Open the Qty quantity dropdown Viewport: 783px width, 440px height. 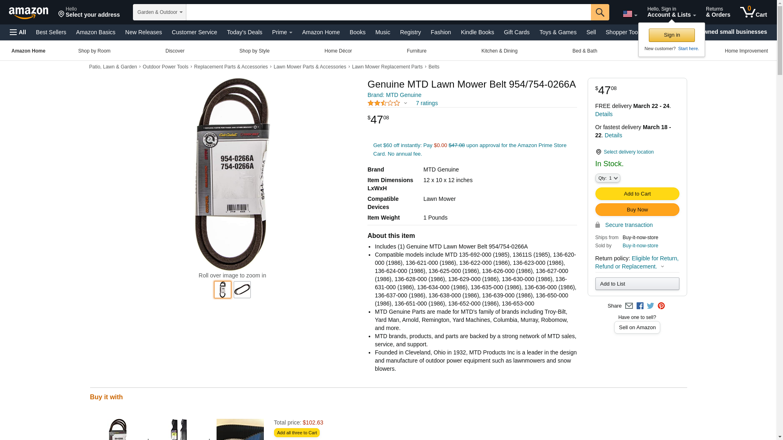pos(608,178)
